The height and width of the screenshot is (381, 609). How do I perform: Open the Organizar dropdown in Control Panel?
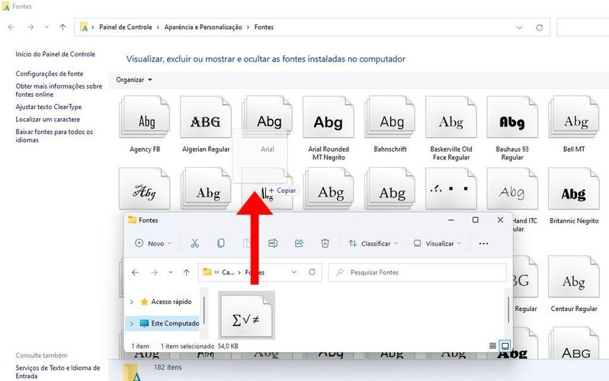click(134, 79)
